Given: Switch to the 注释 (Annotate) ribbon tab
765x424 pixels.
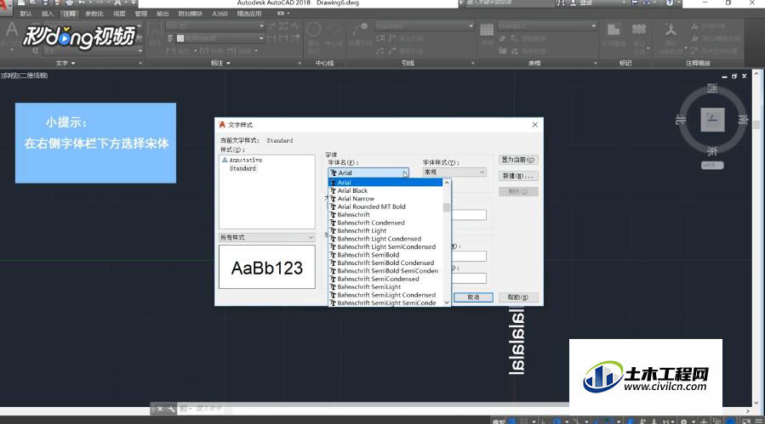Looking at the screenshot, I should pos(69,14).
